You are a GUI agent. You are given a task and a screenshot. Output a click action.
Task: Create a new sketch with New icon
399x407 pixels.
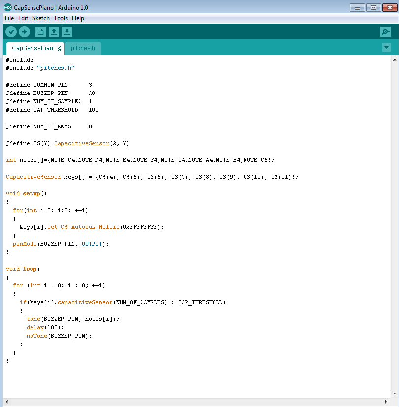tap(40, 32)
